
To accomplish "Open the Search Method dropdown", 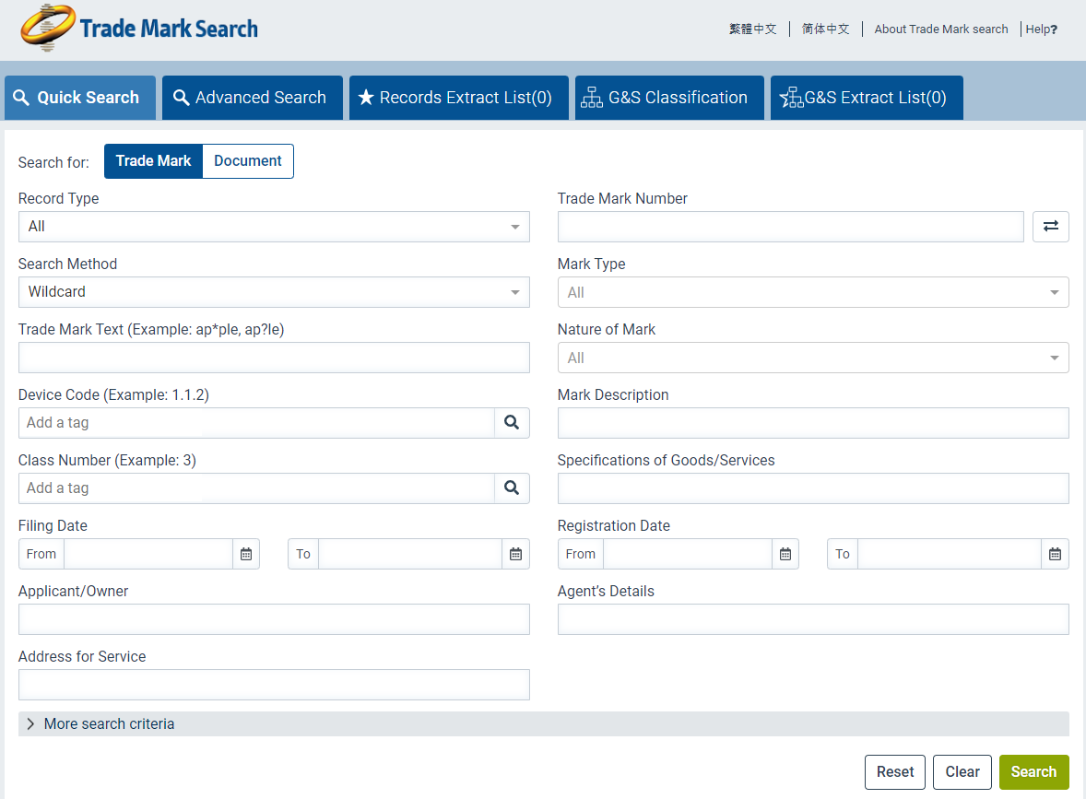I will click(x=274, y=292).
